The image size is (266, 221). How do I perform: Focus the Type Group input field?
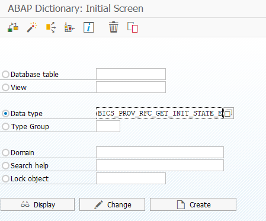[x=108, y=126]
